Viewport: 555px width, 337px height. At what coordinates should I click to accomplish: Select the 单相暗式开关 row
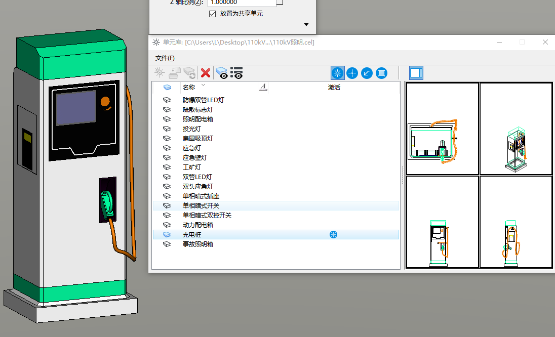[276, 205]
